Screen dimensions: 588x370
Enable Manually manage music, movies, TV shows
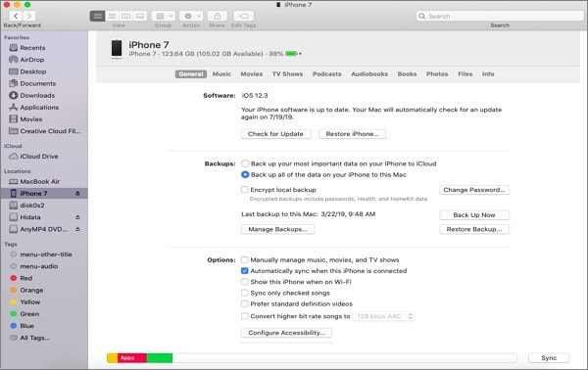click(x=245, y=259)
